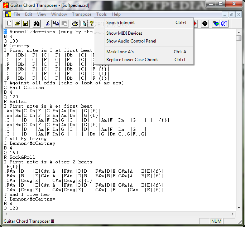Click the Copy toolbar icon
Image resolution: width=245 pixels, height=227 pixels.
pyautogui.click(x=56, y=24)
